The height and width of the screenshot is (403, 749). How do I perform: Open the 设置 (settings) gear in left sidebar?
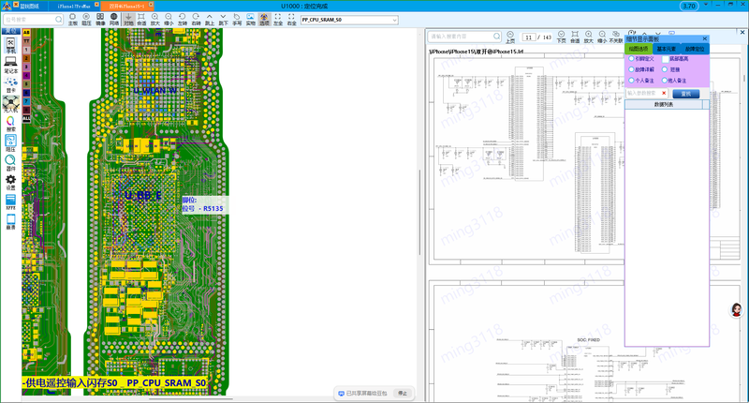pos(10,179)
